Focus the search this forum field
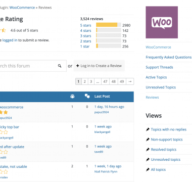 [28, 66]
